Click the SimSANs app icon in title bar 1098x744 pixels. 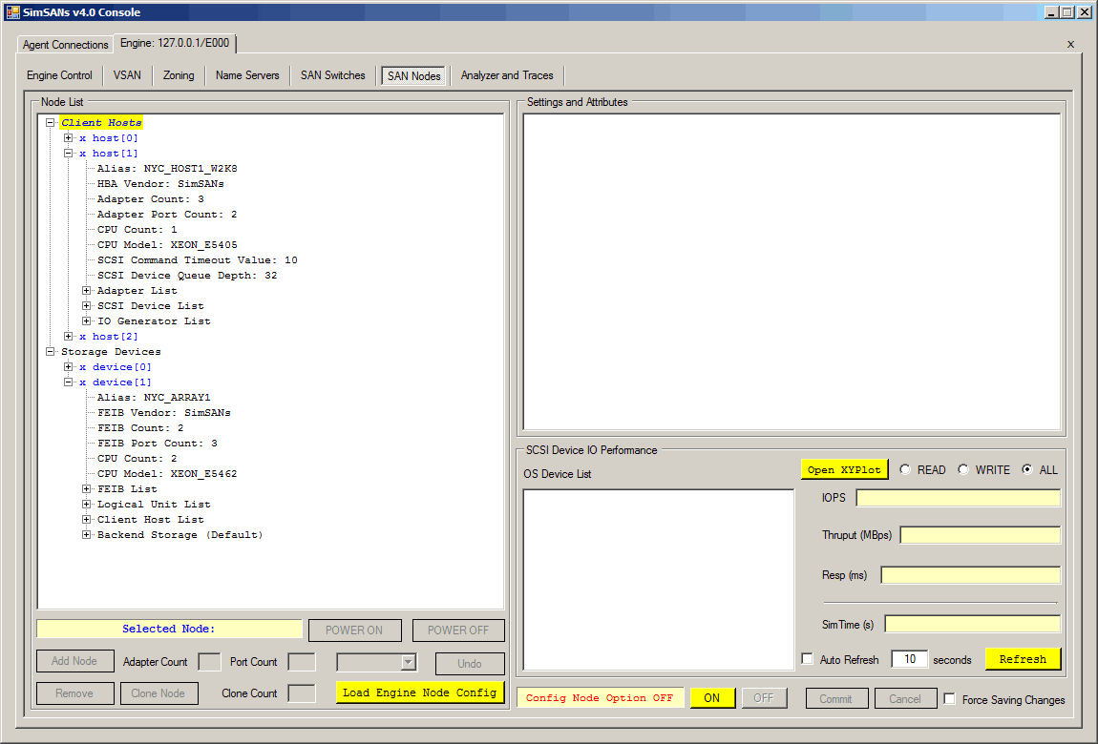[x=12, y=12]
